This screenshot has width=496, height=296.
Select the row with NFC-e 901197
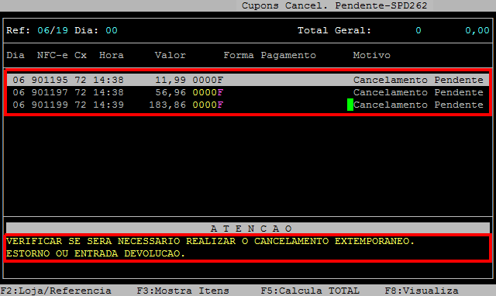click(248, 92)
